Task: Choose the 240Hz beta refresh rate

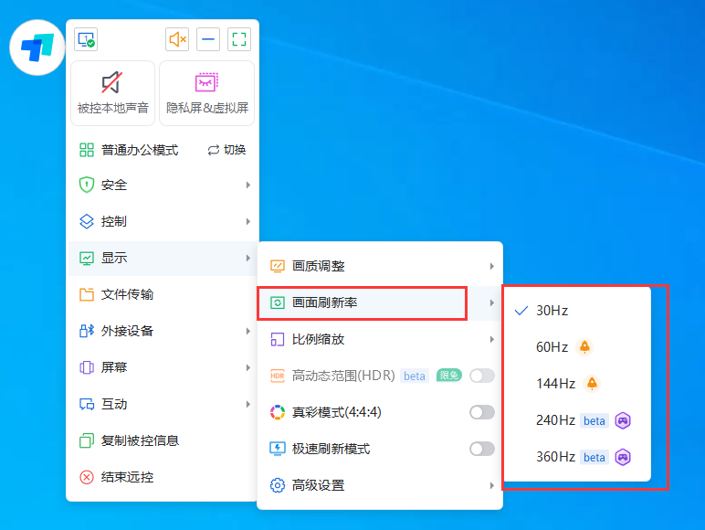Action: [x=577, y=420]
